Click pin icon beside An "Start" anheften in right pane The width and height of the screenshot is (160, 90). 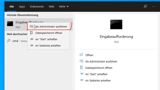tap(81, 73)
